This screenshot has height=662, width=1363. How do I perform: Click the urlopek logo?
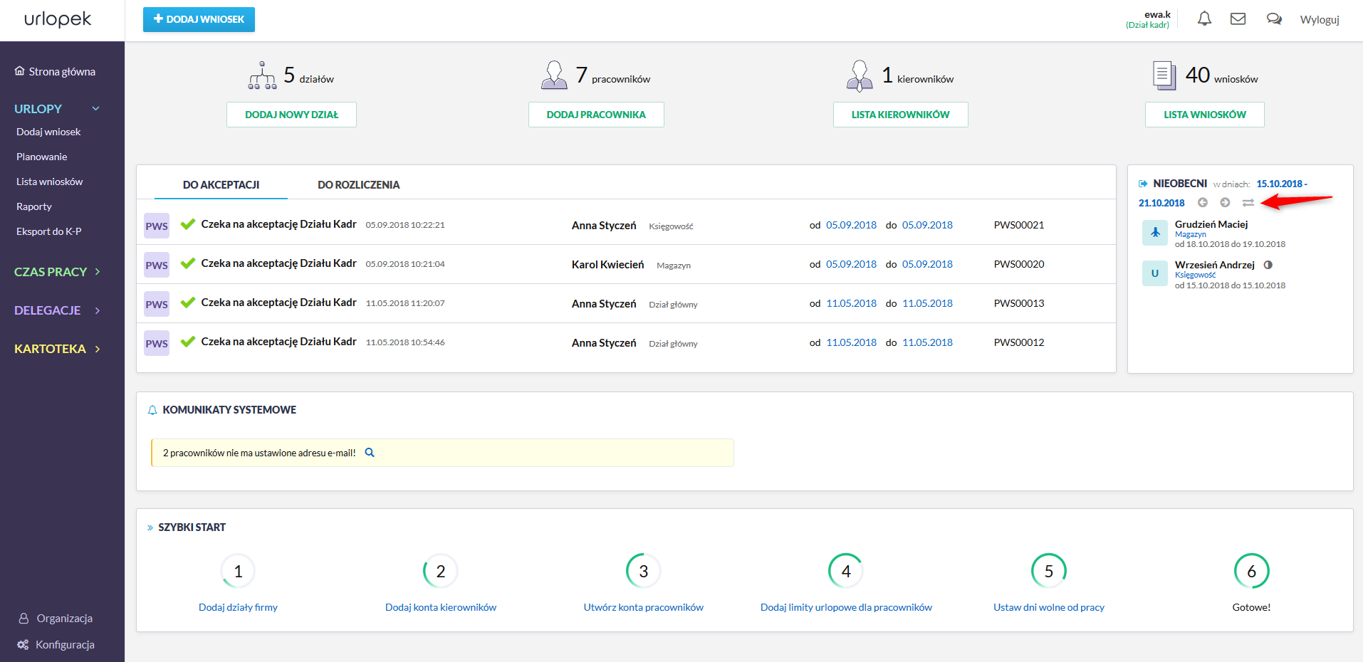tap(58, 19)
